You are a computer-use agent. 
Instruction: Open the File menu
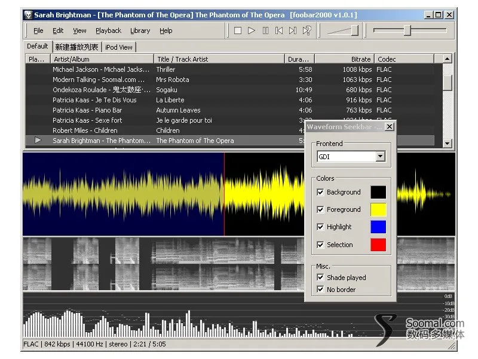38,31
